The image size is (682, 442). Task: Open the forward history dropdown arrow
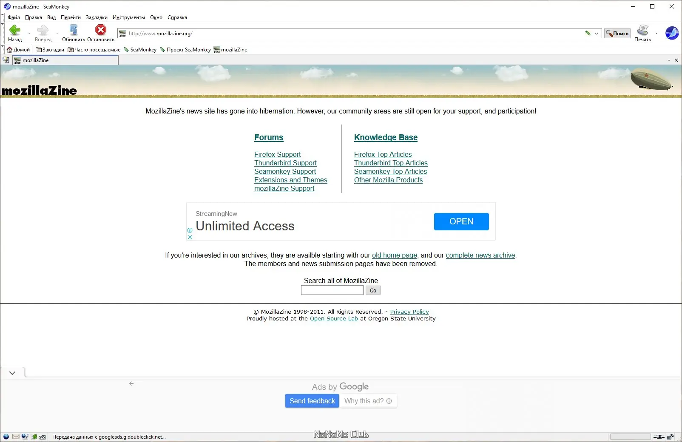pyautogui.click(x=57, y=33)
